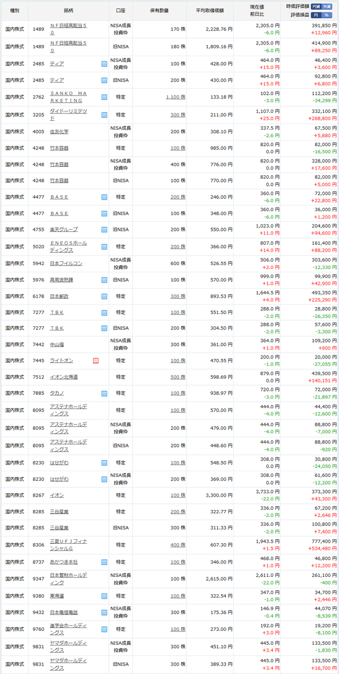Open the 三菱ＵＦＪフィナンシャルＧ stock link

click(68, 544)
